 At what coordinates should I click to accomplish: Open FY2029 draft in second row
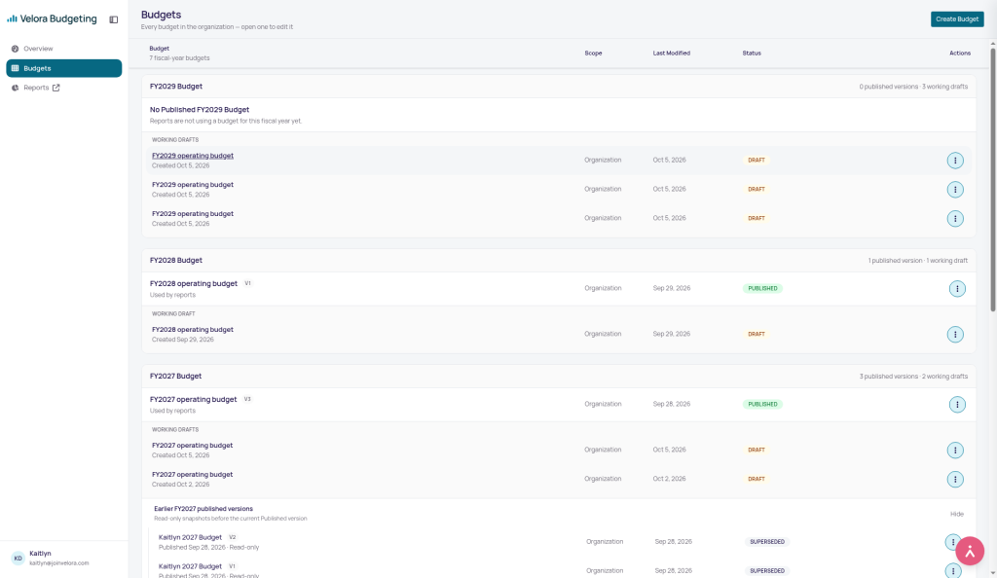[193, 185]
